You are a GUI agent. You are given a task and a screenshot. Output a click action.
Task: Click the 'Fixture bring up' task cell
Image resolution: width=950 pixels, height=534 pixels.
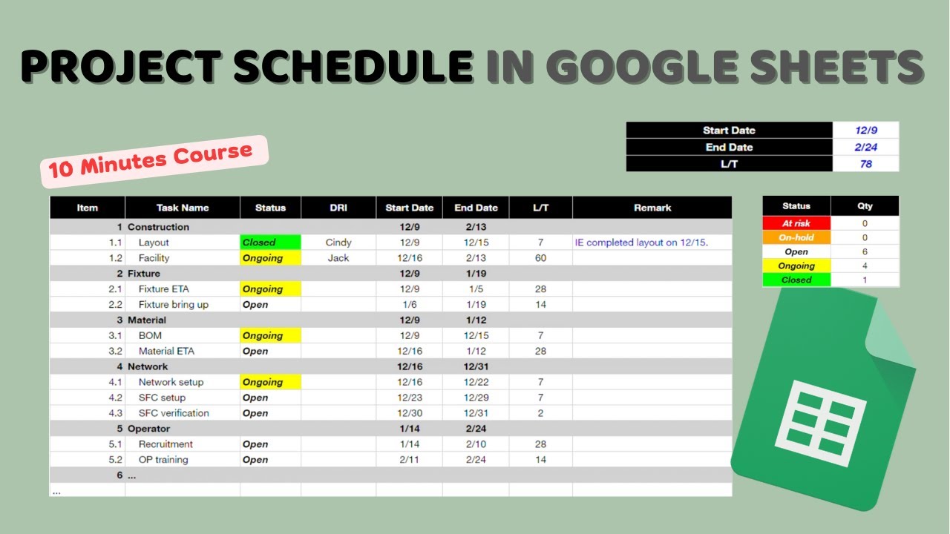[x=183, y=305]
